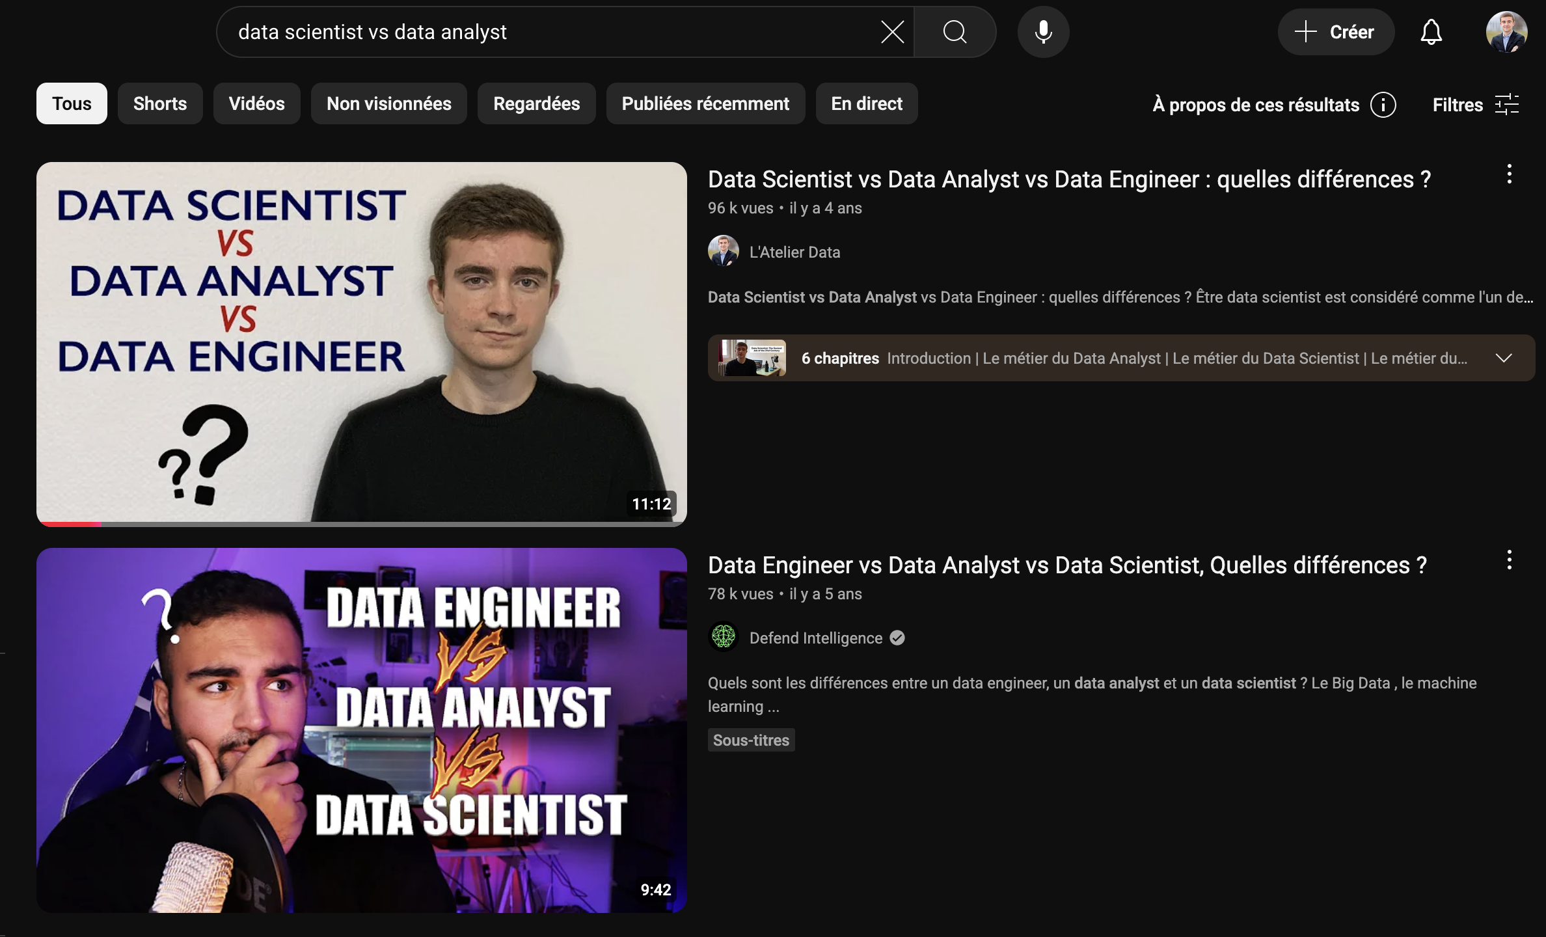
Task: Open the Defend Intelligence channel link
Action: click(x=815, y=638)
